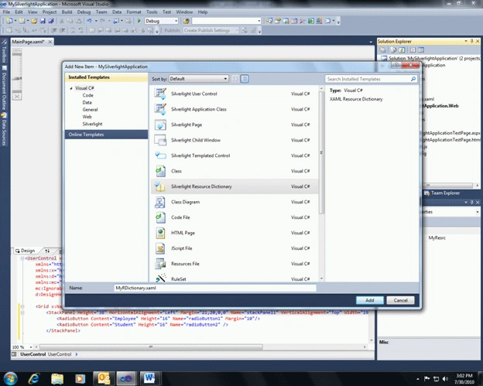Click the Windows Start orb
The image size is (483, 386).
(x=11, y=378)
